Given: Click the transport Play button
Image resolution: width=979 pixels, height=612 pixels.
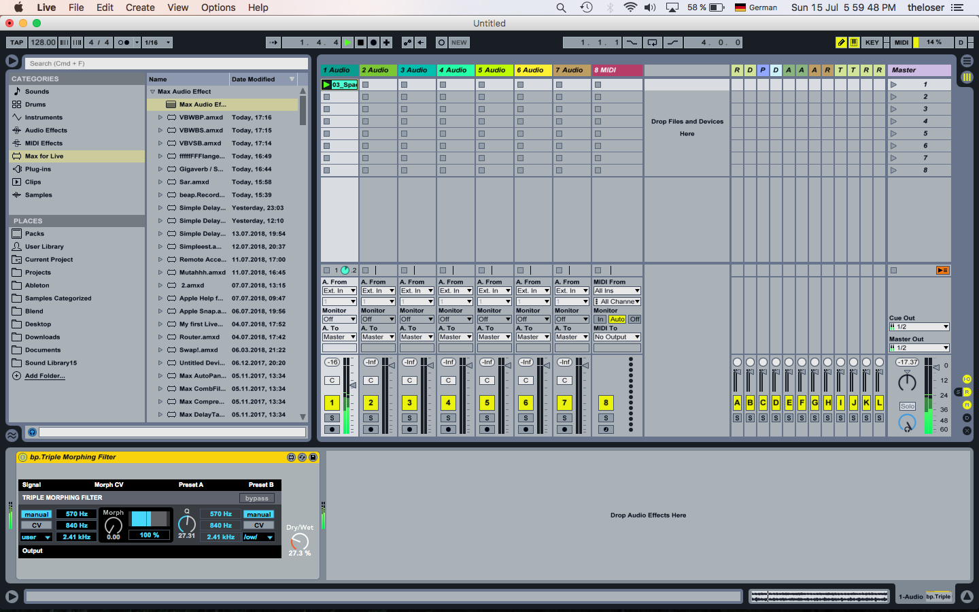Looking at the screenshot, I should [347, 42].
